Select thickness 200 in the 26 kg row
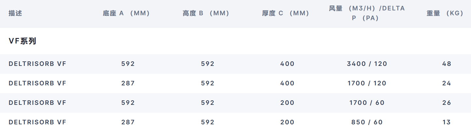The image size is (471, 136). tap(287, 103)
